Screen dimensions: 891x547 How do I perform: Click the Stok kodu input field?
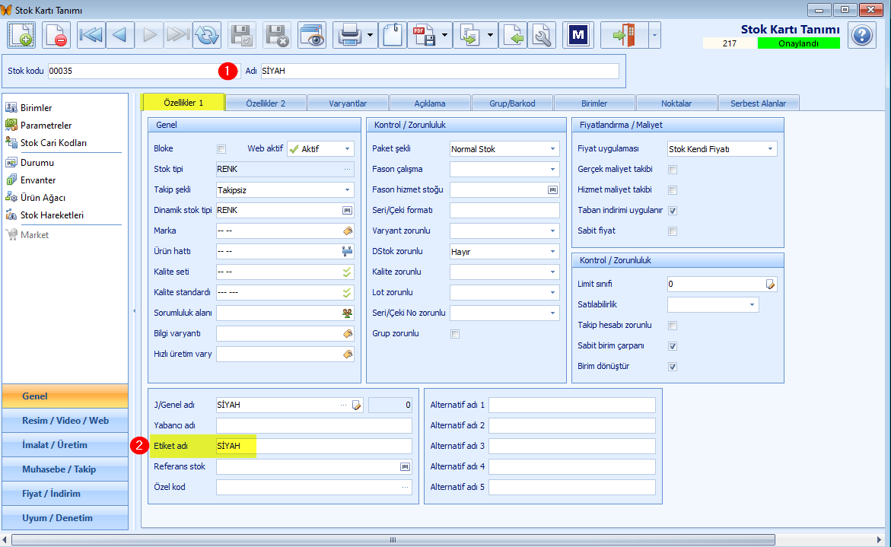(x=144, y=71)
